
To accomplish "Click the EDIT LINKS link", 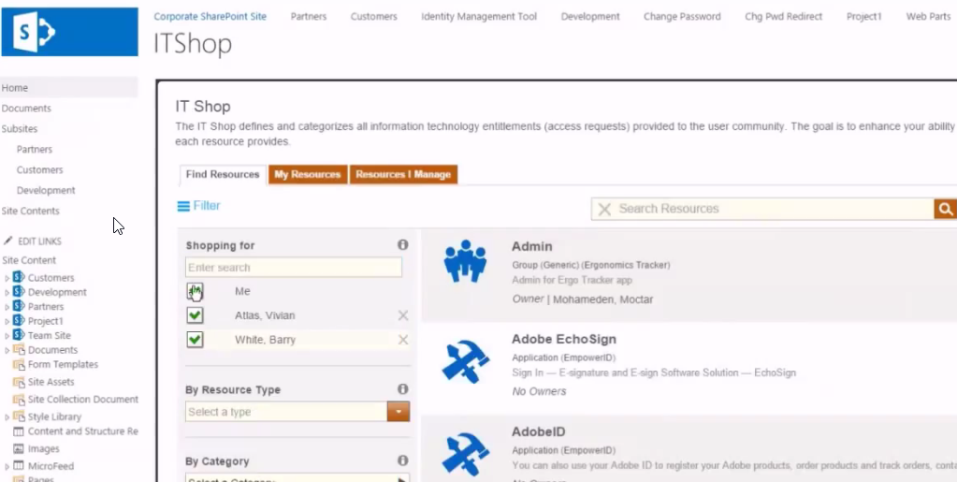I will [x=39, y=241].
